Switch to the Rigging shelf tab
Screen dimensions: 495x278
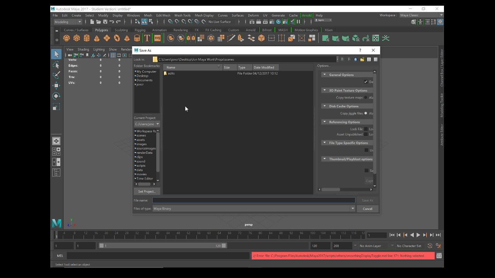pyautogui.click(x=140, y=30)
